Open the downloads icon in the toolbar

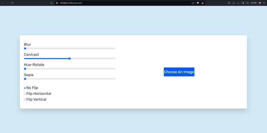point(238,3)
